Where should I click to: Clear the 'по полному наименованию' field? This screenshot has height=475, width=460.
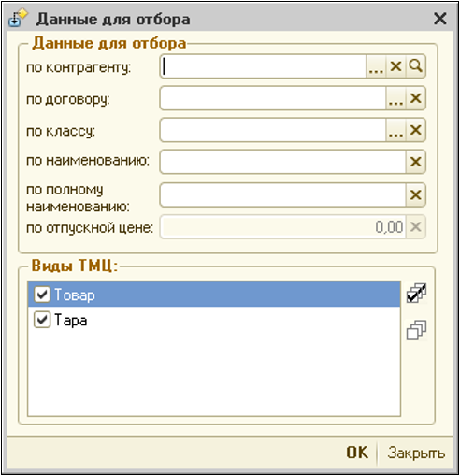pyautogui.click(x=415, y=195)
